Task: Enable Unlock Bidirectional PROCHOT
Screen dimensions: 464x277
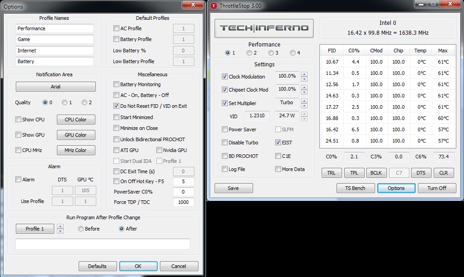Action: 116,139
